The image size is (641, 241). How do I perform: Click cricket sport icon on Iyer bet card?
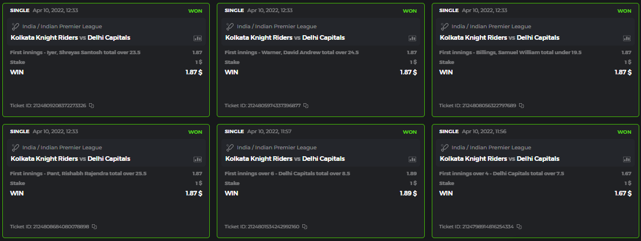pyautogui.click(x=15, y=27)
